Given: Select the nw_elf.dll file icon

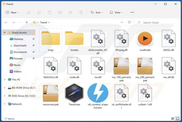Looking at the screenshot, I should pyautogui.click(x=169, y=66).
